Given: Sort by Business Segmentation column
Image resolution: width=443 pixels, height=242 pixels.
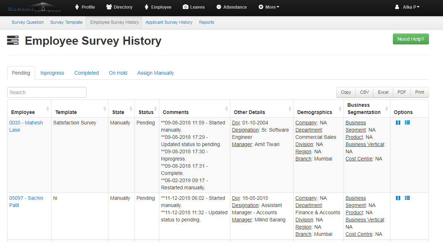Looking at the screenshot, I should pos(386,109).
